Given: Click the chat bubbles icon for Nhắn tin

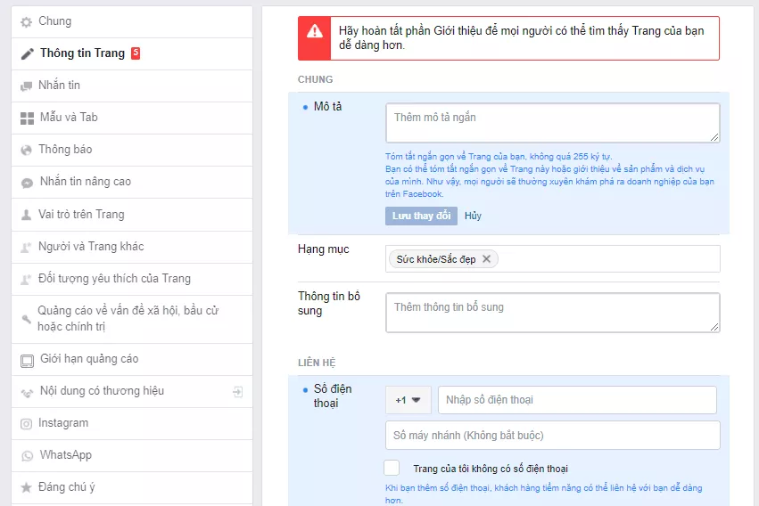Looking at the screenshot, I should [x=27, y=86].
